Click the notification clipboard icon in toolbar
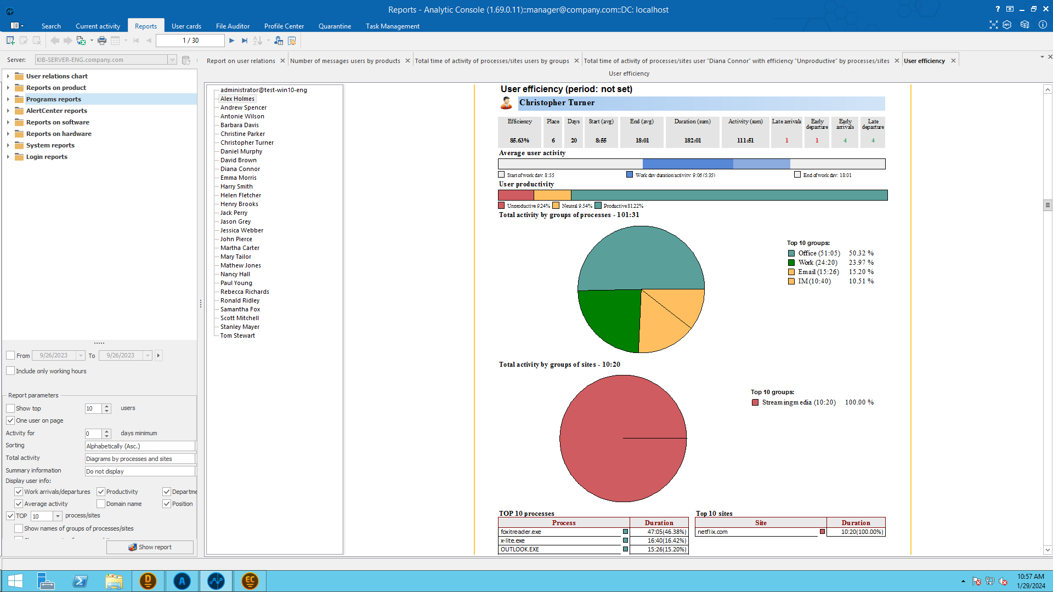The width and height of the screenshot is (1053, 592). (292, 41)
